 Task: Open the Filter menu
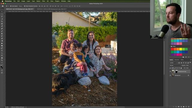(x=43, y=1)
